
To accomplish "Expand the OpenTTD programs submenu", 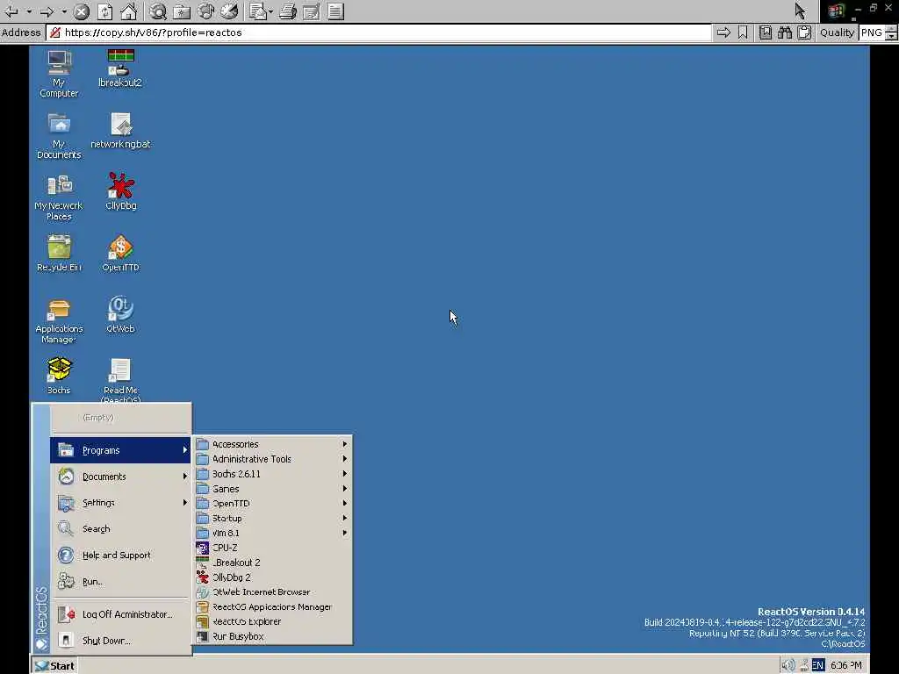I will point(272,503).
